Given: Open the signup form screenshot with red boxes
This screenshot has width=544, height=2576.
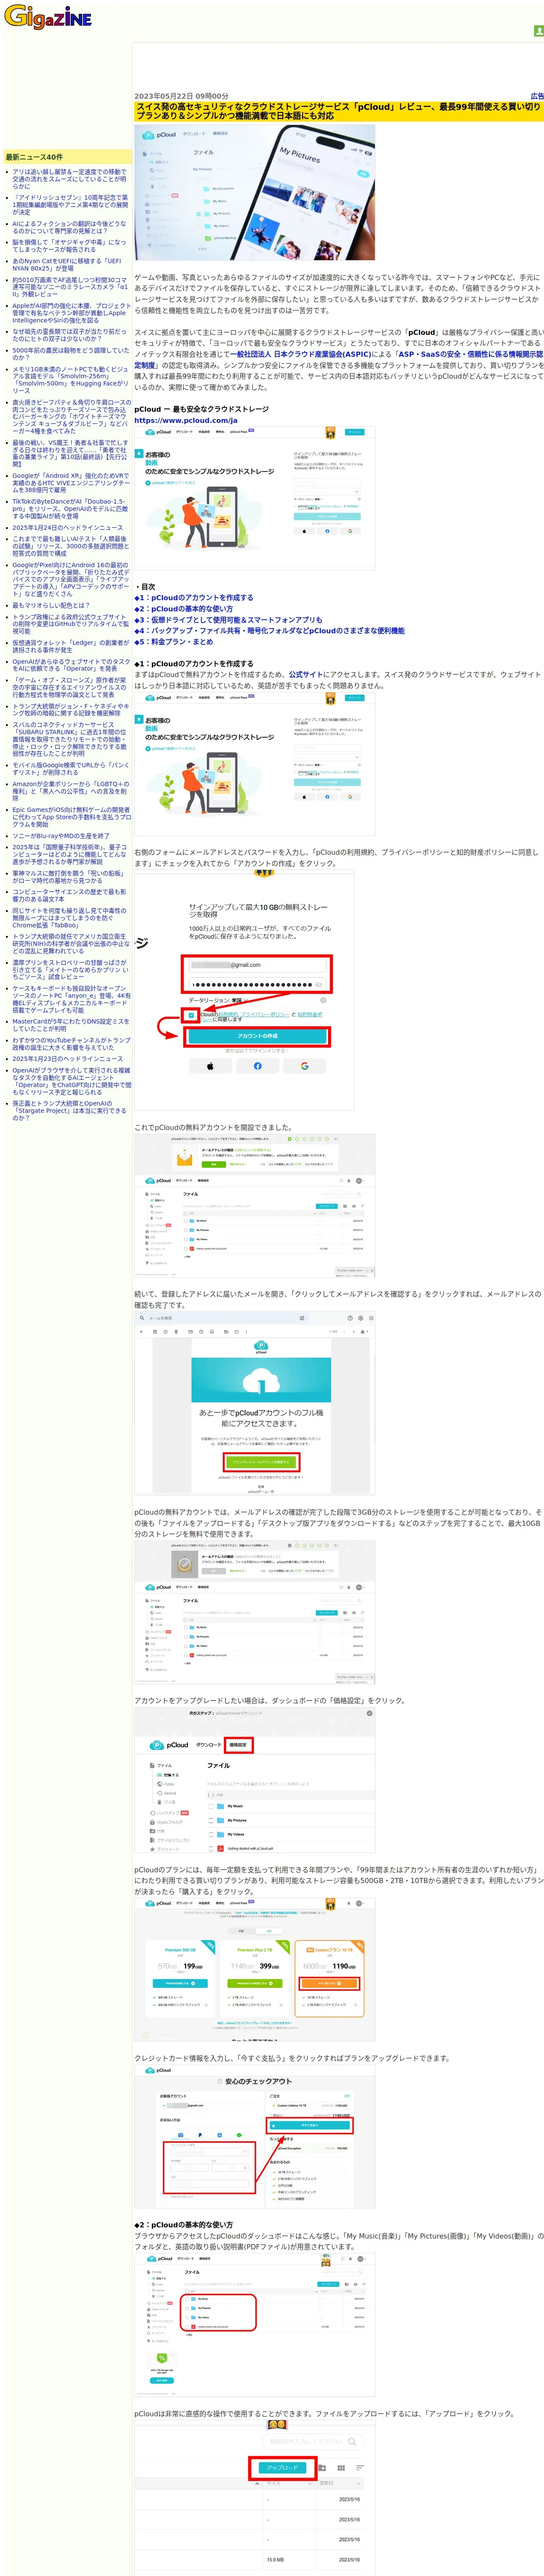Looking at the screenshot, I should (x=244, y=990).
